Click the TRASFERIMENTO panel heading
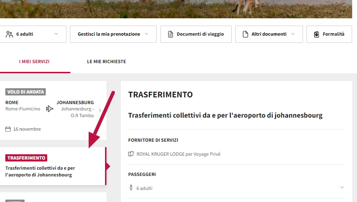The height and width of the screenshot is (202, 357). click(x=160, y=94)
